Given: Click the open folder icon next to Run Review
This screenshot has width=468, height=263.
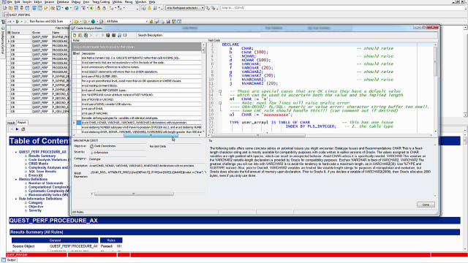Looking at the screenshot, I should [76, 21].
